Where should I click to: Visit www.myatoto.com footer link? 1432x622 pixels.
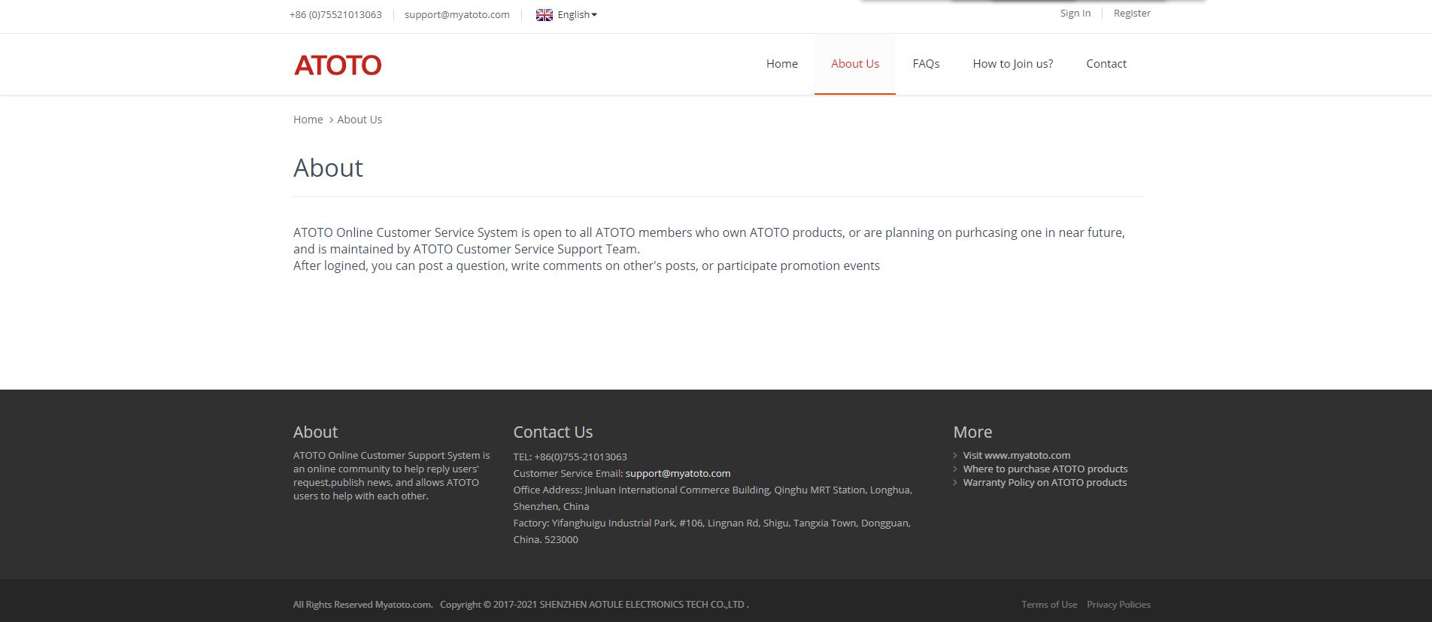1017,455
